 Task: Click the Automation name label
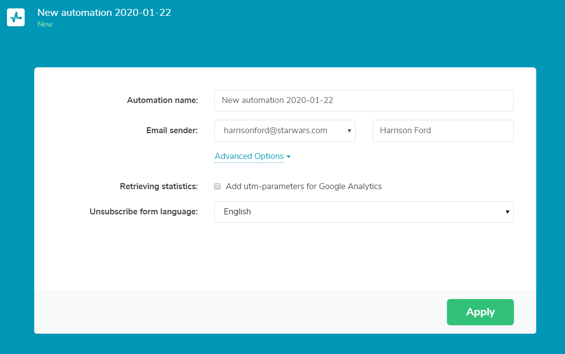[162, 101]
